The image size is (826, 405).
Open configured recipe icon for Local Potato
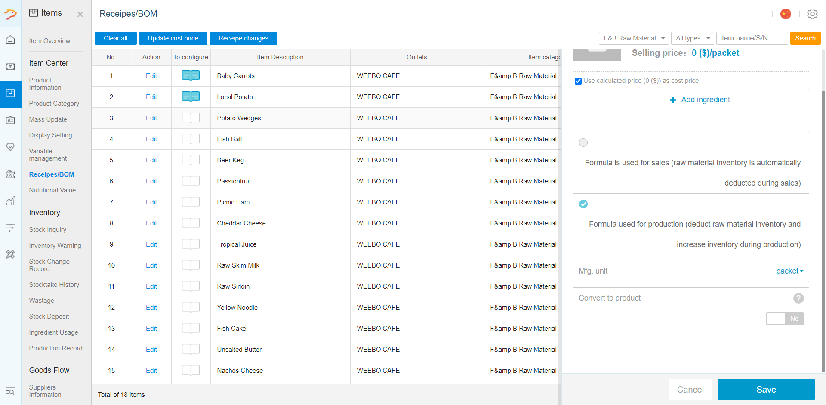coord(191,97)
